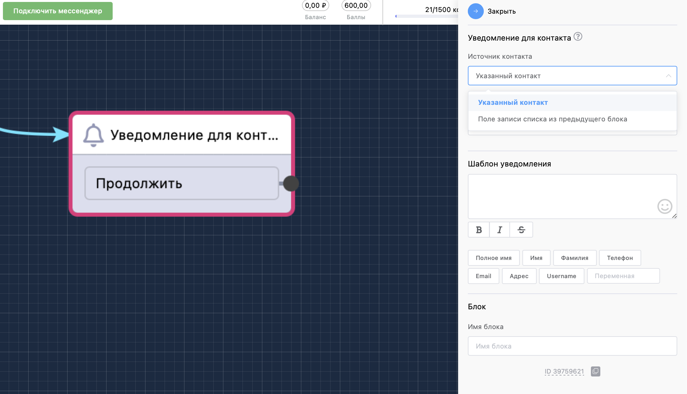Viewport: 687px width, 394px height.
Task: Click the Подключить мессенджер button
Action: click(x=58, y=11)
